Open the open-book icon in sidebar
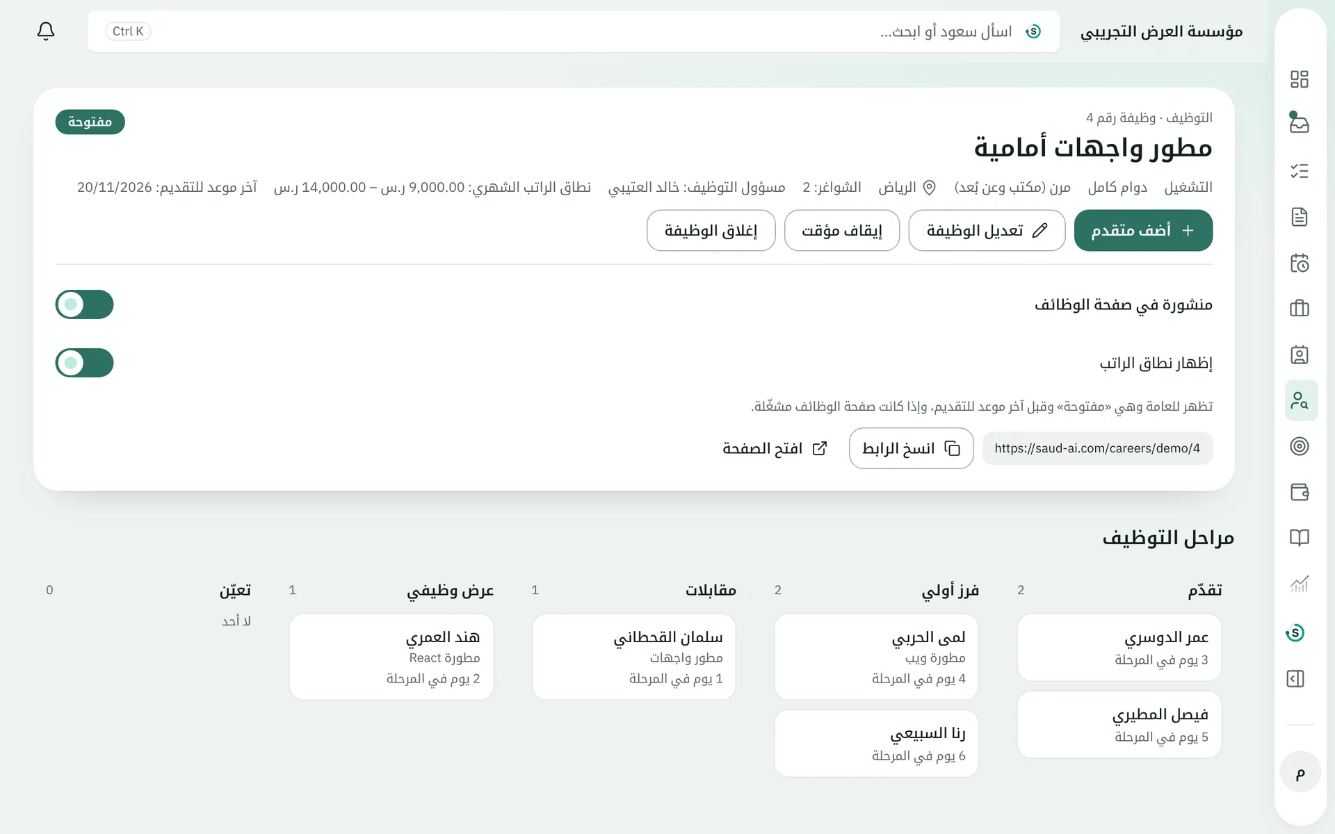 tap(1300, 538)
